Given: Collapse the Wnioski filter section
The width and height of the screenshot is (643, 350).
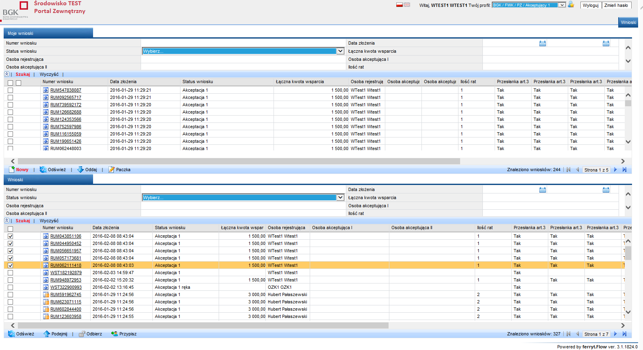Looking at the screenshot, I should pos(7,221).
